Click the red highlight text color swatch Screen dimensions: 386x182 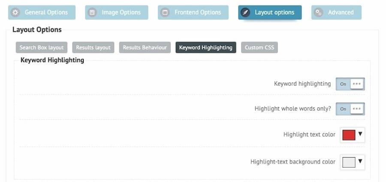349,135
